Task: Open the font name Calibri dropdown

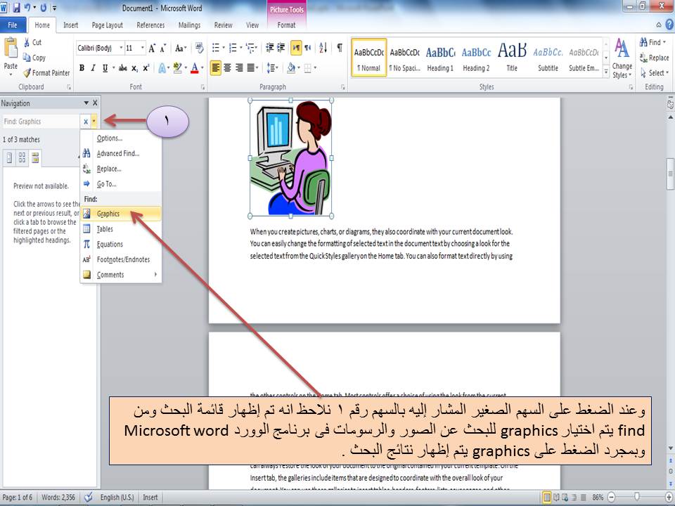Action: (x=121, y=48)
